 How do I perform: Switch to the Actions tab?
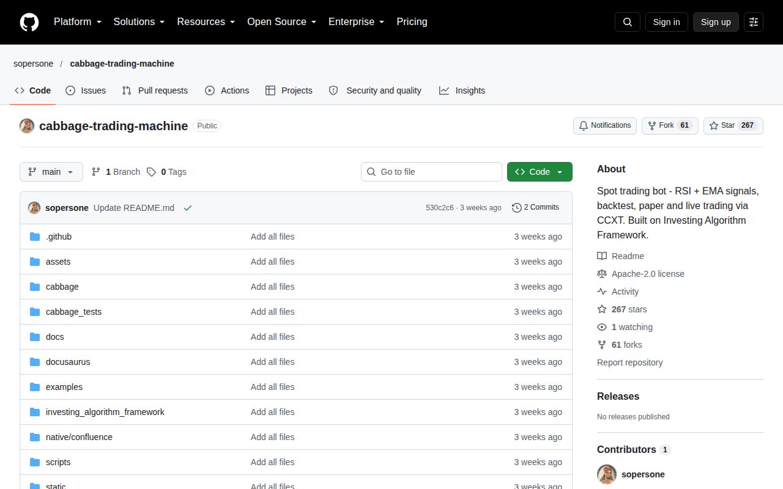click(227, 90)
